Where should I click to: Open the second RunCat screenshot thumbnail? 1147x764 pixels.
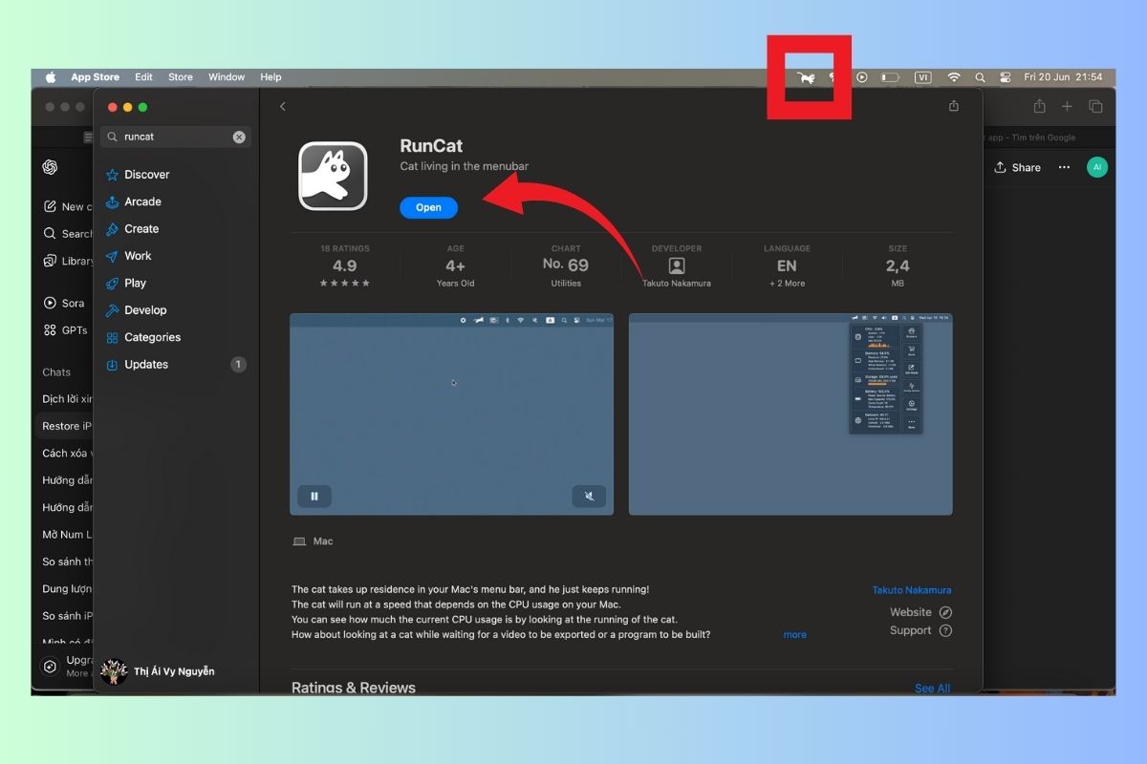point(790,414)
